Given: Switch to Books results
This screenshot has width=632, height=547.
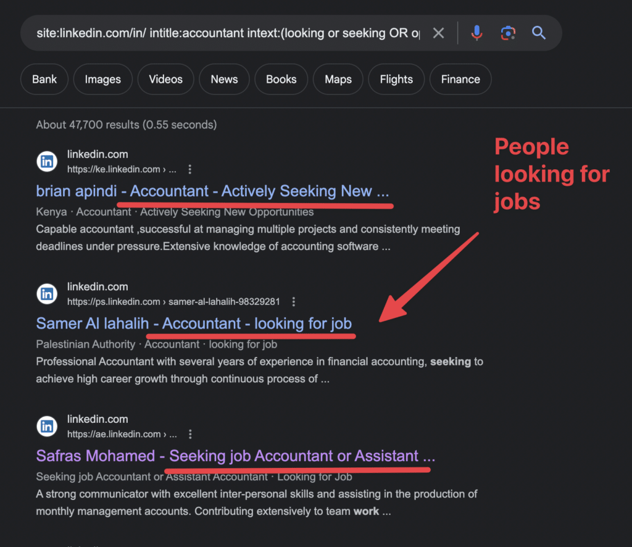Looking at the screenshot, I should click(281, 79).
